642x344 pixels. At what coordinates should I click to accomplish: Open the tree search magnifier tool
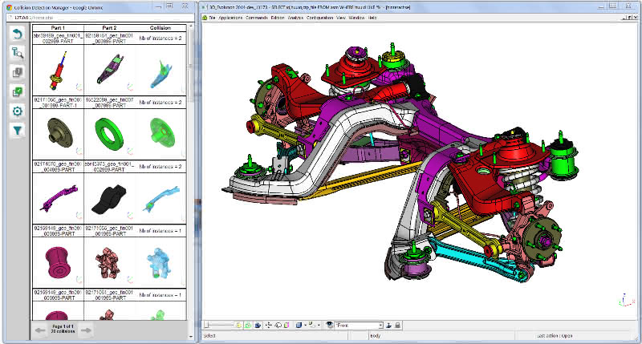[17, 53]
